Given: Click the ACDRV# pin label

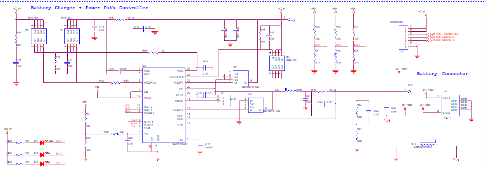Looking at the screenshot, I should pos(150,82).
